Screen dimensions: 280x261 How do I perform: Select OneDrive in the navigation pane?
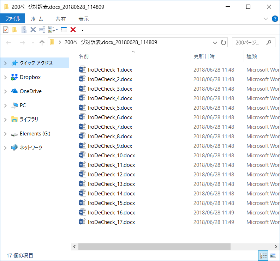30,91
